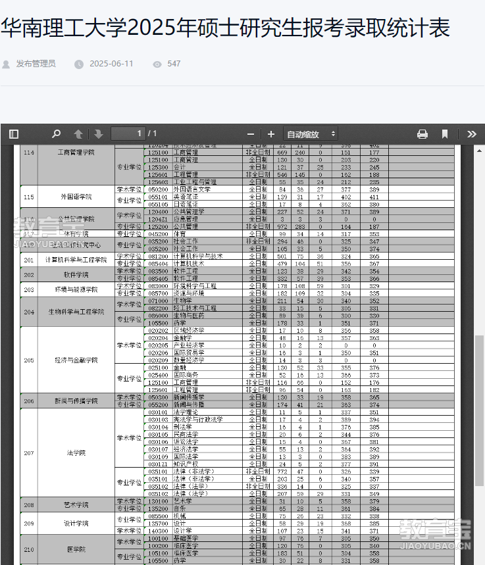The height and width of the screenshot is (565, 485).
Task: Open the 自动缩放 zoom dropdown
Action: [x=311, y=134]
